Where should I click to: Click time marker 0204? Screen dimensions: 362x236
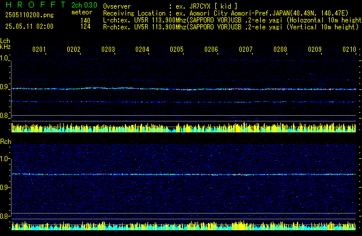point(142,50)
